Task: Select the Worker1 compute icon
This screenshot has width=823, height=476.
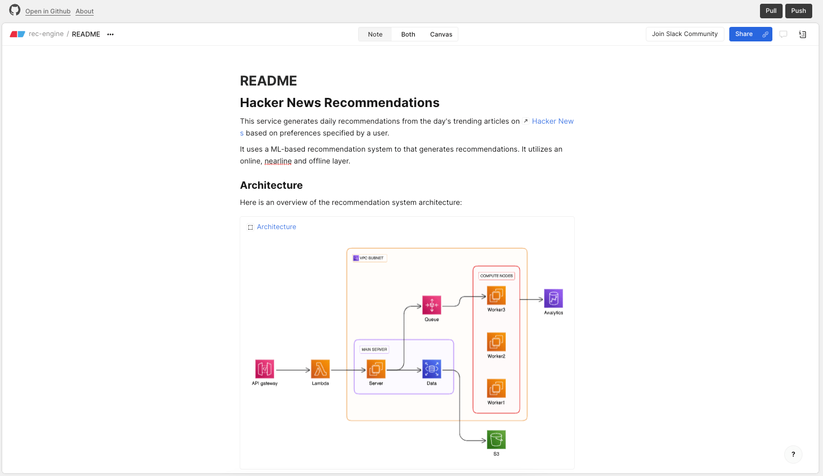Action: tap(497, 388)
